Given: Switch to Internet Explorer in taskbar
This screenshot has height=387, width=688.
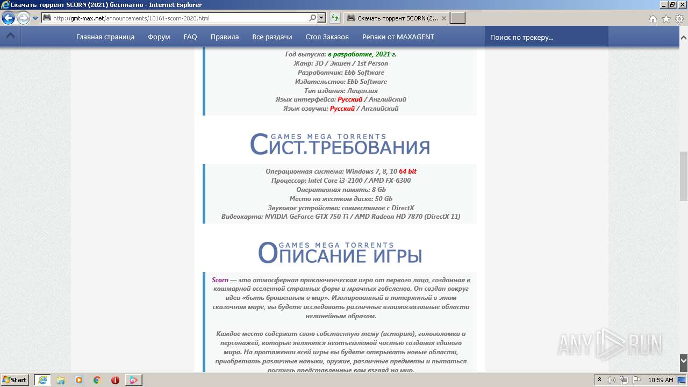Looking at the screenshot, I should pyautogui.click(x=42, y=380).
